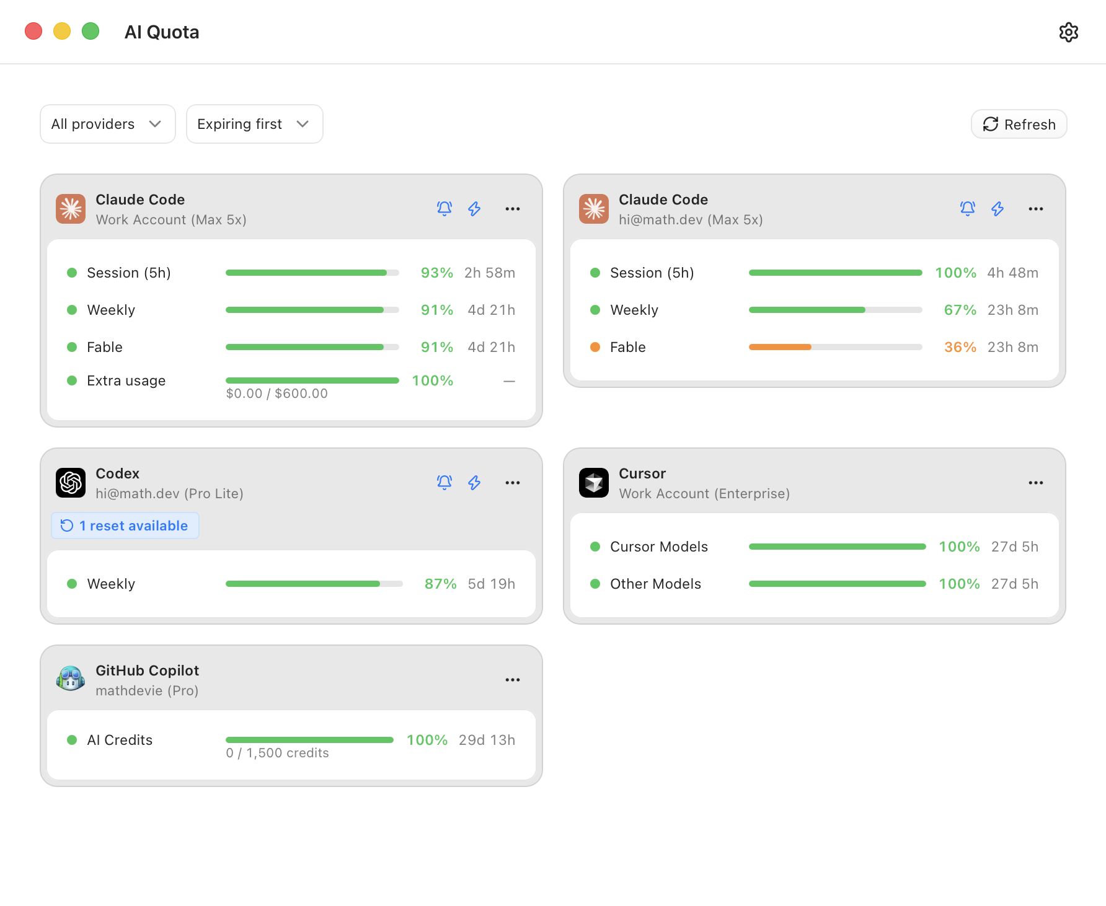Click the Claude Code Work Account logo

[x=71, y=209]
